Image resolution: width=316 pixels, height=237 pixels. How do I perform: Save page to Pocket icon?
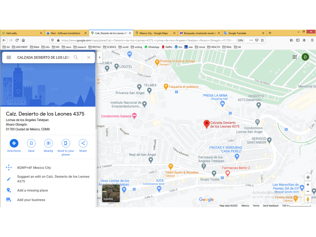tap(257, 40)
